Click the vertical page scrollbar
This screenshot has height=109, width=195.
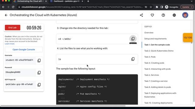tap(194, 56)
